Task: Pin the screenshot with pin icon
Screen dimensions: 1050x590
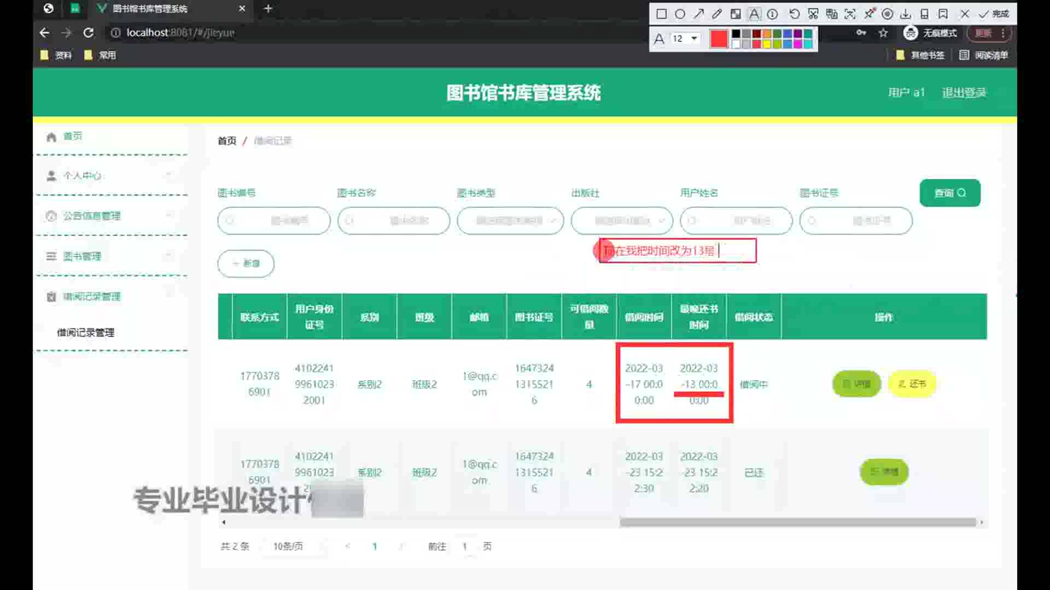Action: point(869,14)
